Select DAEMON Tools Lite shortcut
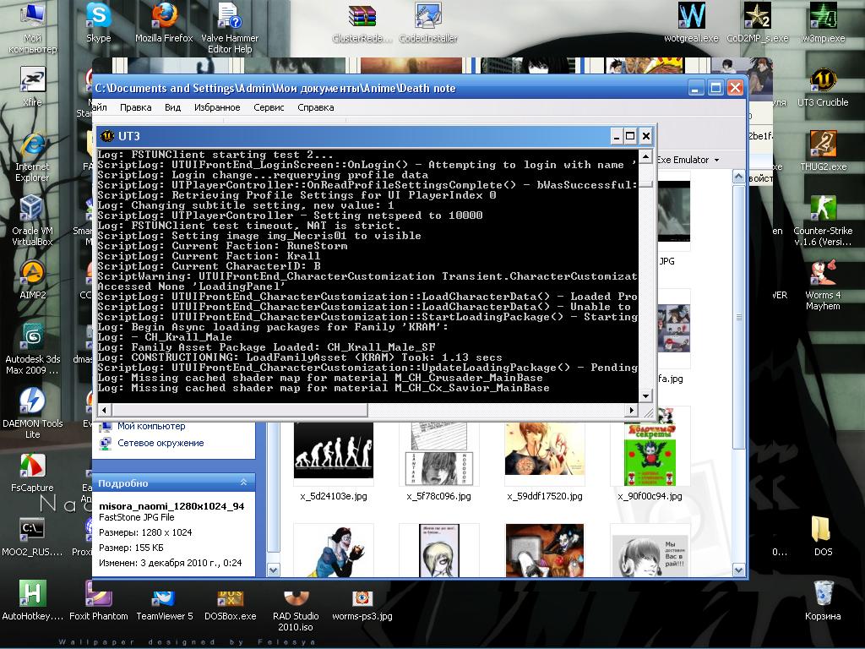This screenshot has width=865, height=649. (32, 401)
